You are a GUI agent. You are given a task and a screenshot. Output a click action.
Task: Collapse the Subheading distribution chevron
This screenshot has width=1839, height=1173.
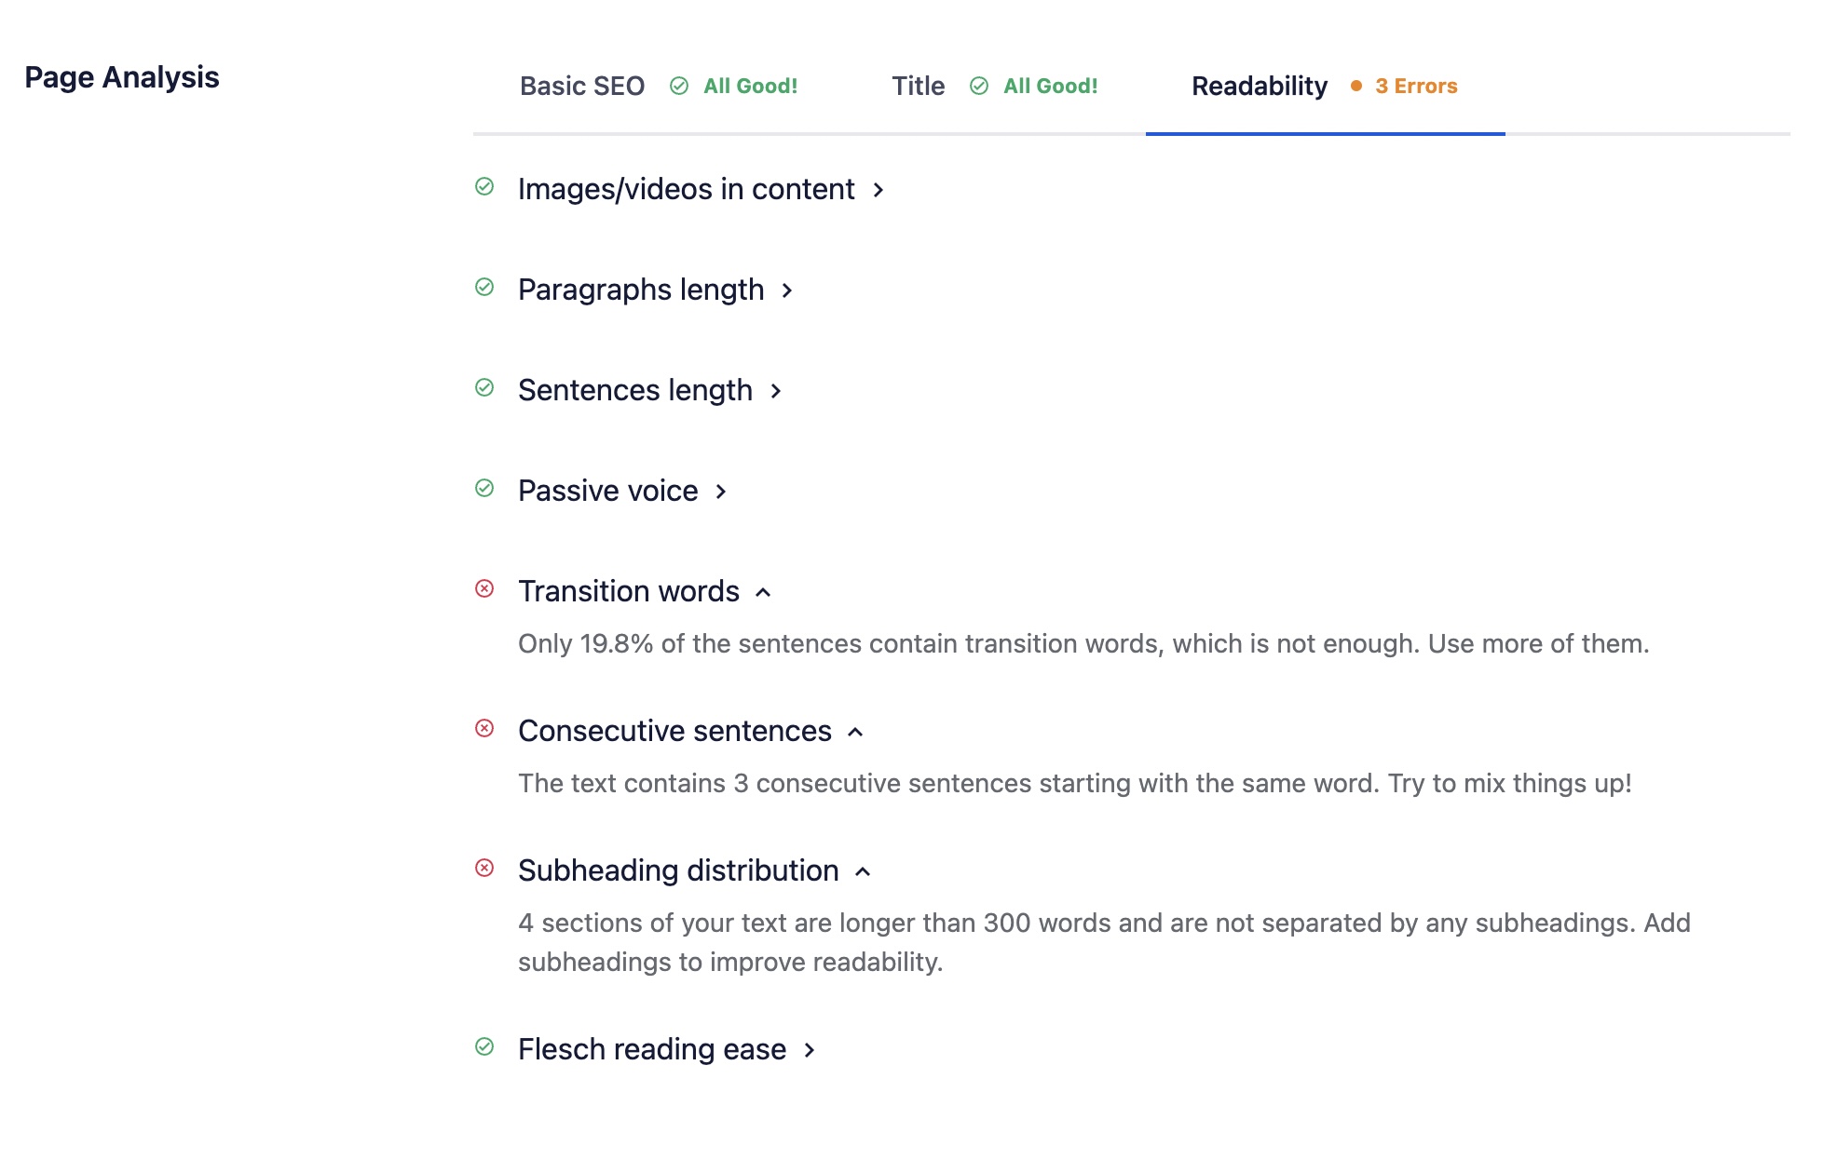coord(863,872)
